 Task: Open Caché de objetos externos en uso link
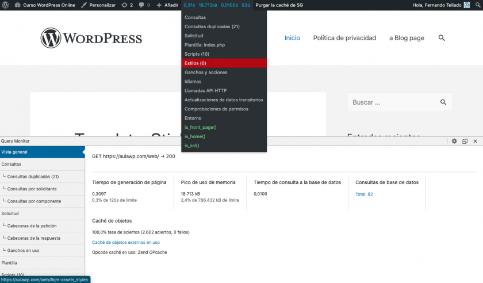coord(126,242)
